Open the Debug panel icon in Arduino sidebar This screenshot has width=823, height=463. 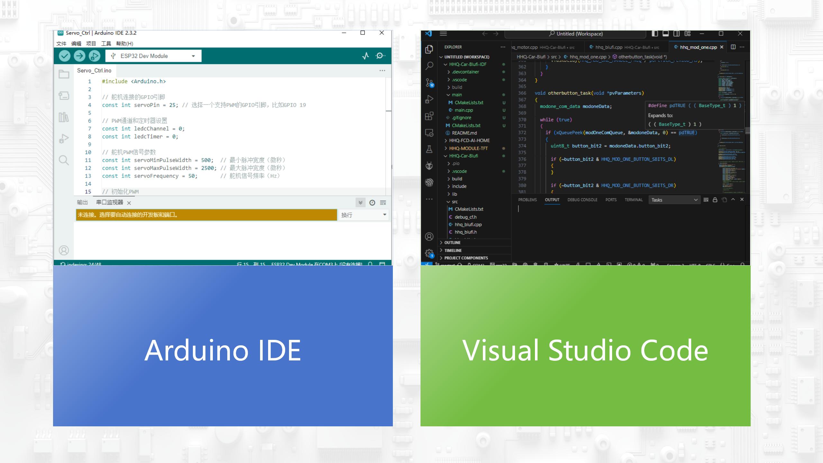click(x=64, y=139)
